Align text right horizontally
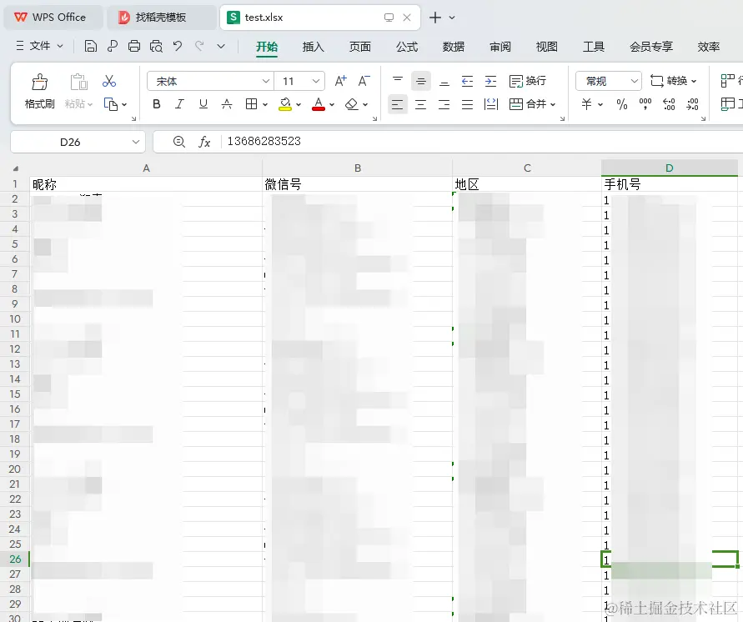 444,104
